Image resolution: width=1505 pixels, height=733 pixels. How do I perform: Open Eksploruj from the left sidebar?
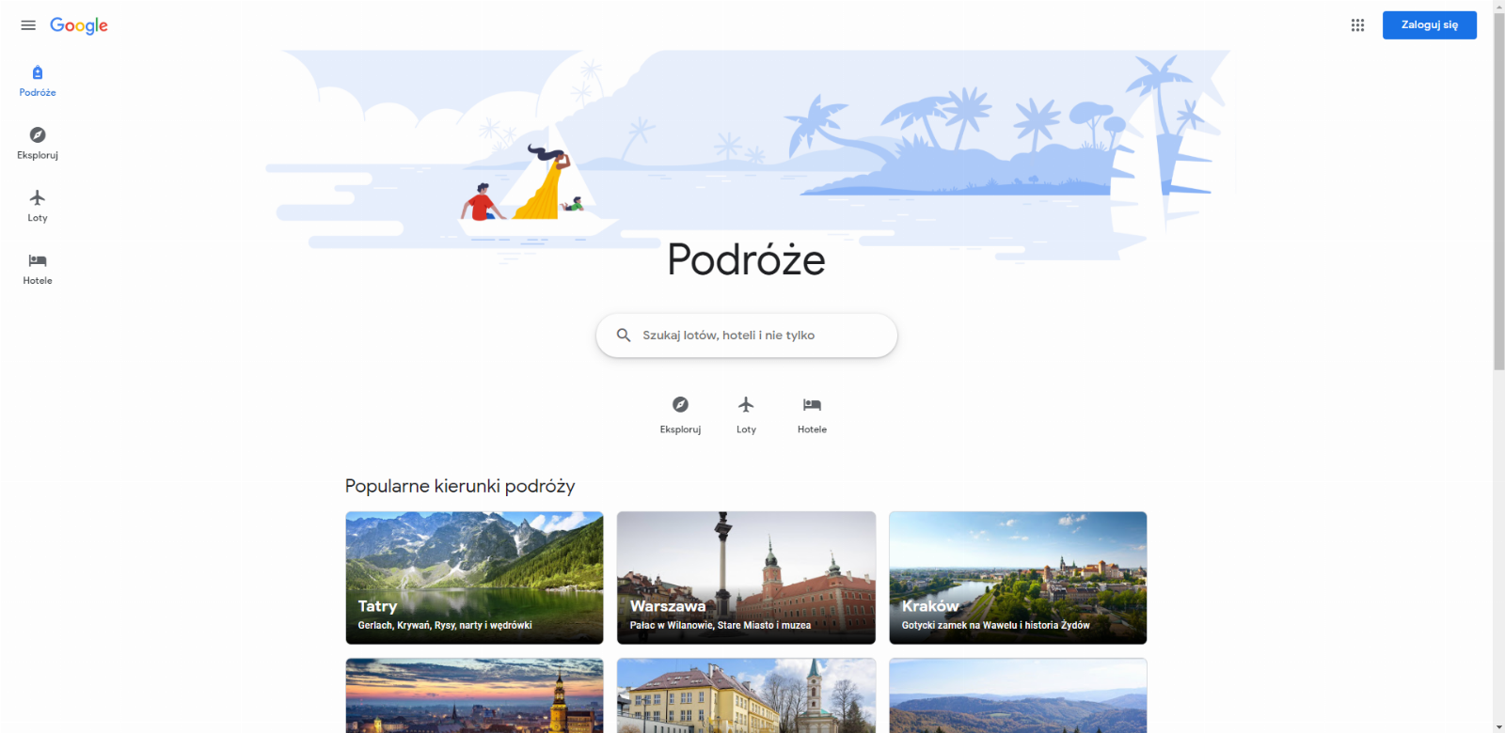[x=38, y=144]
